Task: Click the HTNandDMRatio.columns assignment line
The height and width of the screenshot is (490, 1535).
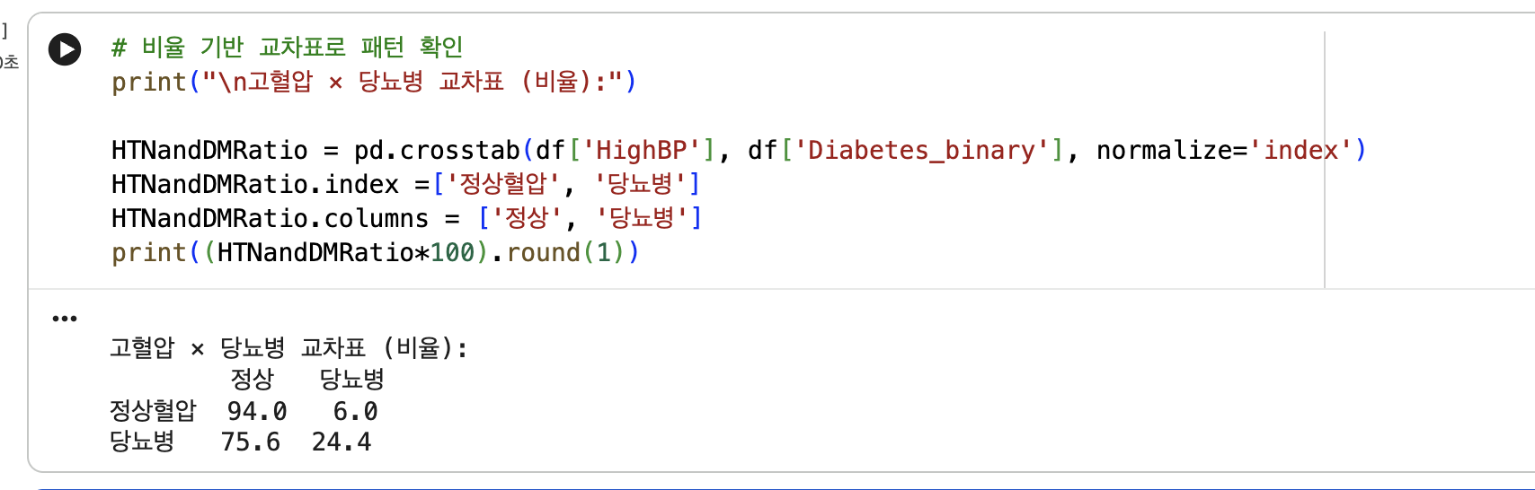Action: (406, 218)
